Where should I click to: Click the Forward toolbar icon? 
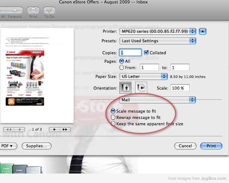(x=15, y=10)
